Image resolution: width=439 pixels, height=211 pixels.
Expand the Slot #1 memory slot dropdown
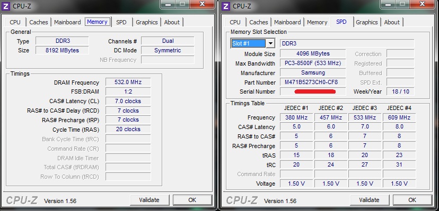click(270, 43)
